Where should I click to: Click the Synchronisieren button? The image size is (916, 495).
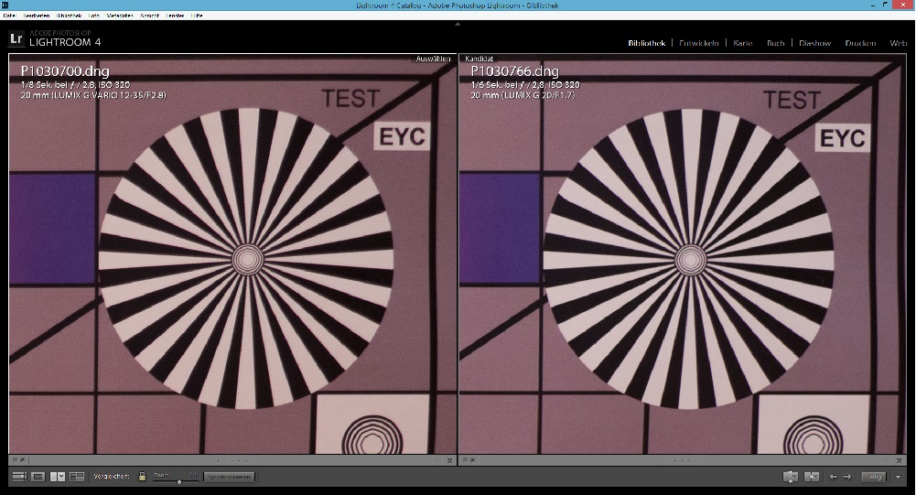pos(229,477)
